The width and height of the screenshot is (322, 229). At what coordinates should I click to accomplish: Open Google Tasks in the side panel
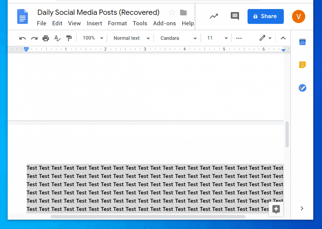click(302, 88)
